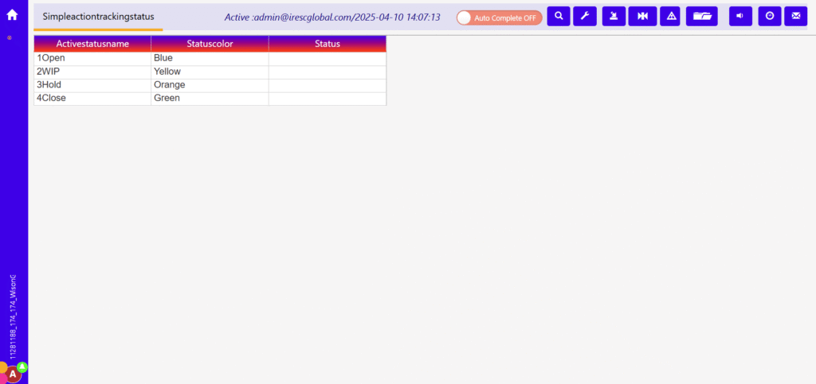The height and width of the screenshot is (384, 816).
Task: Click the stamp approval icon
Action: (x=614, y=16)
